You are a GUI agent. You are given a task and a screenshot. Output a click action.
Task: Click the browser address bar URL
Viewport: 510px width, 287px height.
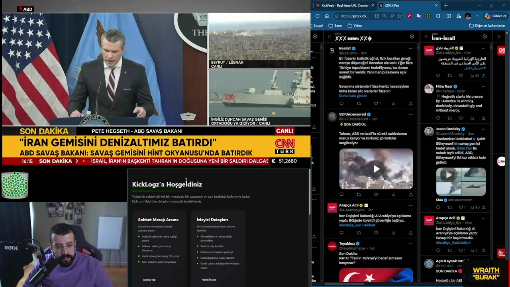354,16
